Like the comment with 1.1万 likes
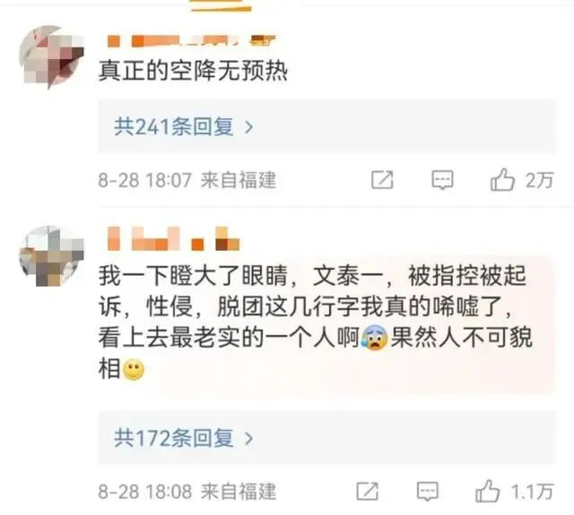574x515 pixels. tap(487, 491)
